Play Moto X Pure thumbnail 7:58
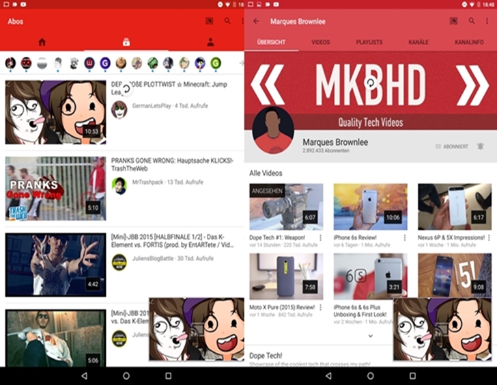Image resolution: width=497 pixels, height=385 pixels. 286,276
